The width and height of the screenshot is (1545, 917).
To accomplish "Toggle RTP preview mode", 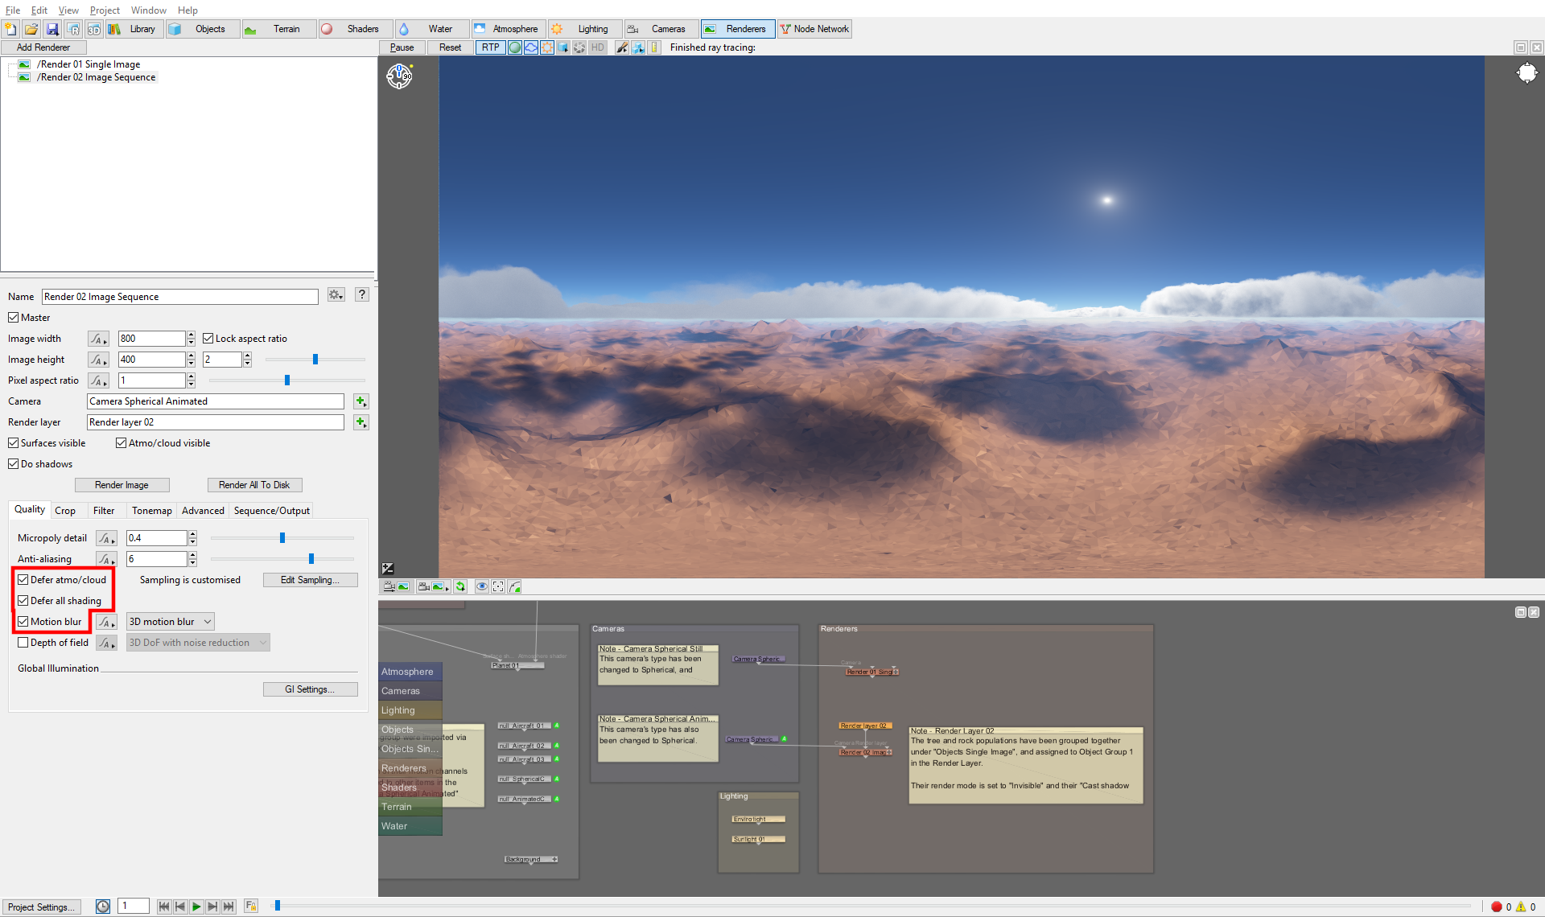I will click(x=490, y=47).
